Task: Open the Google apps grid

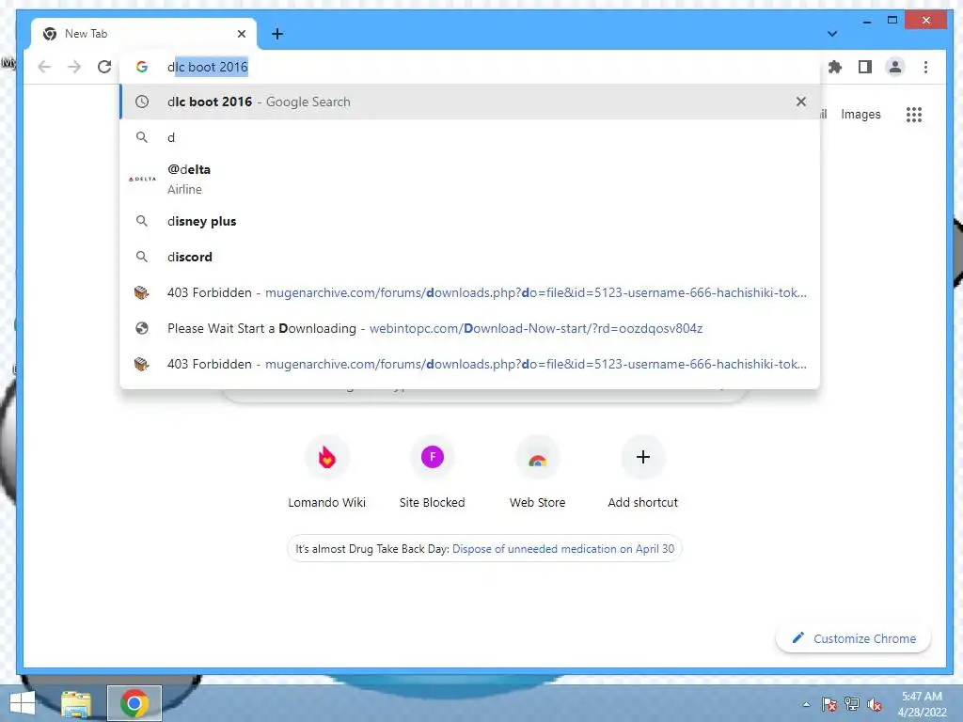Action: [x=914, y=114]
